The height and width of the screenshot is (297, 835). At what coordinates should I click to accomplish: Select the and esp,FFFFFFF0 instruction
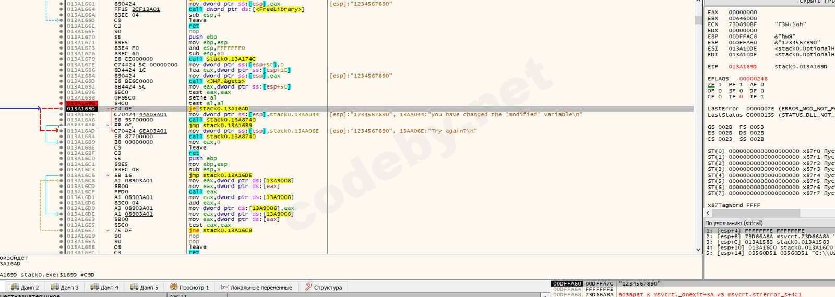coord(217,48)
